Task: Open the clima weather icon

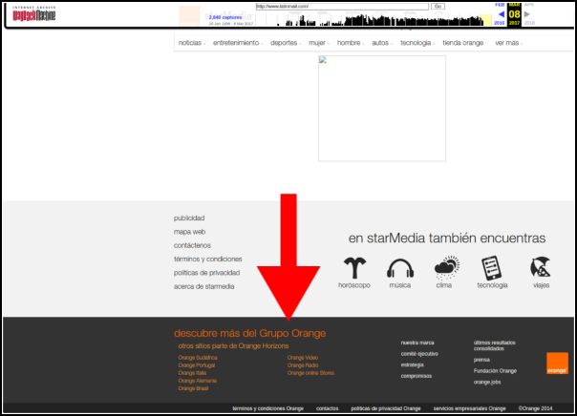Action: pyautogui.click(x=447, y=267)
